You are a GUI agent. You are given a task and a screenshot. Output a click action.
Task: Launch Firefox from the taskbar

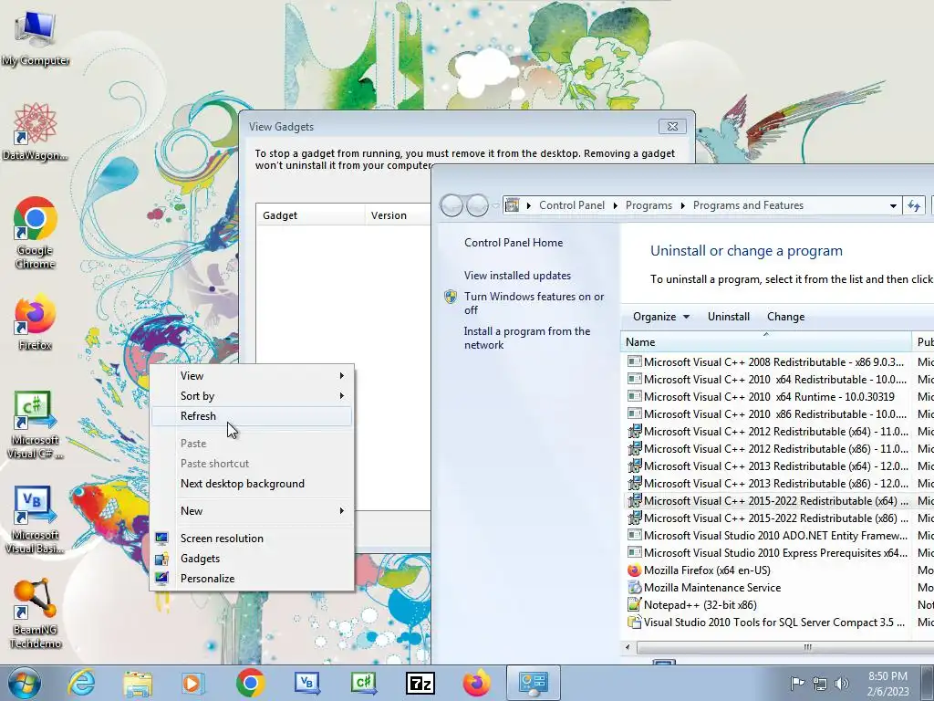click(x=476, y=683)
